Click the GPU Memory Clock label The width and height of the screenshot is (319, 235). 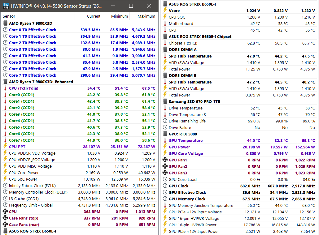tap(187, 199)
